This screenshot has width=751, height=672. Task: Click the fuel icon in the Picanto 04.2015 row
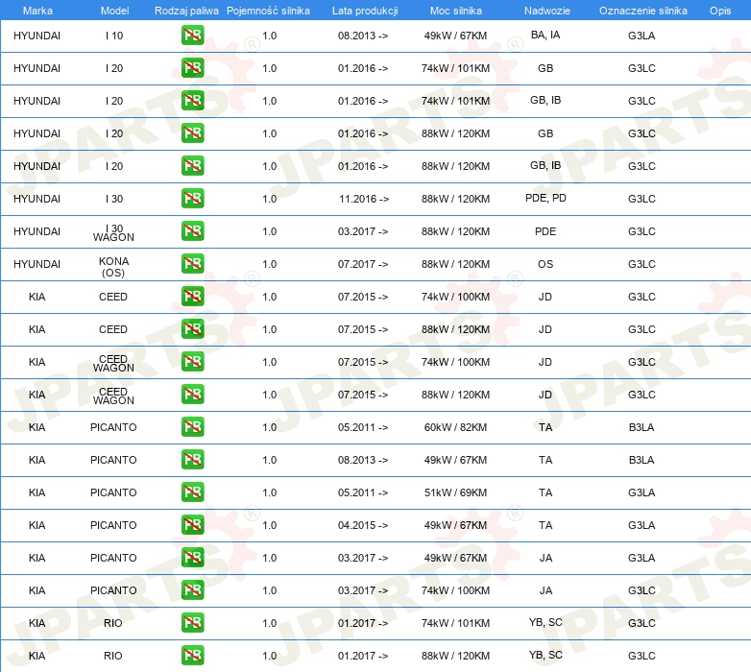(192, 525)
